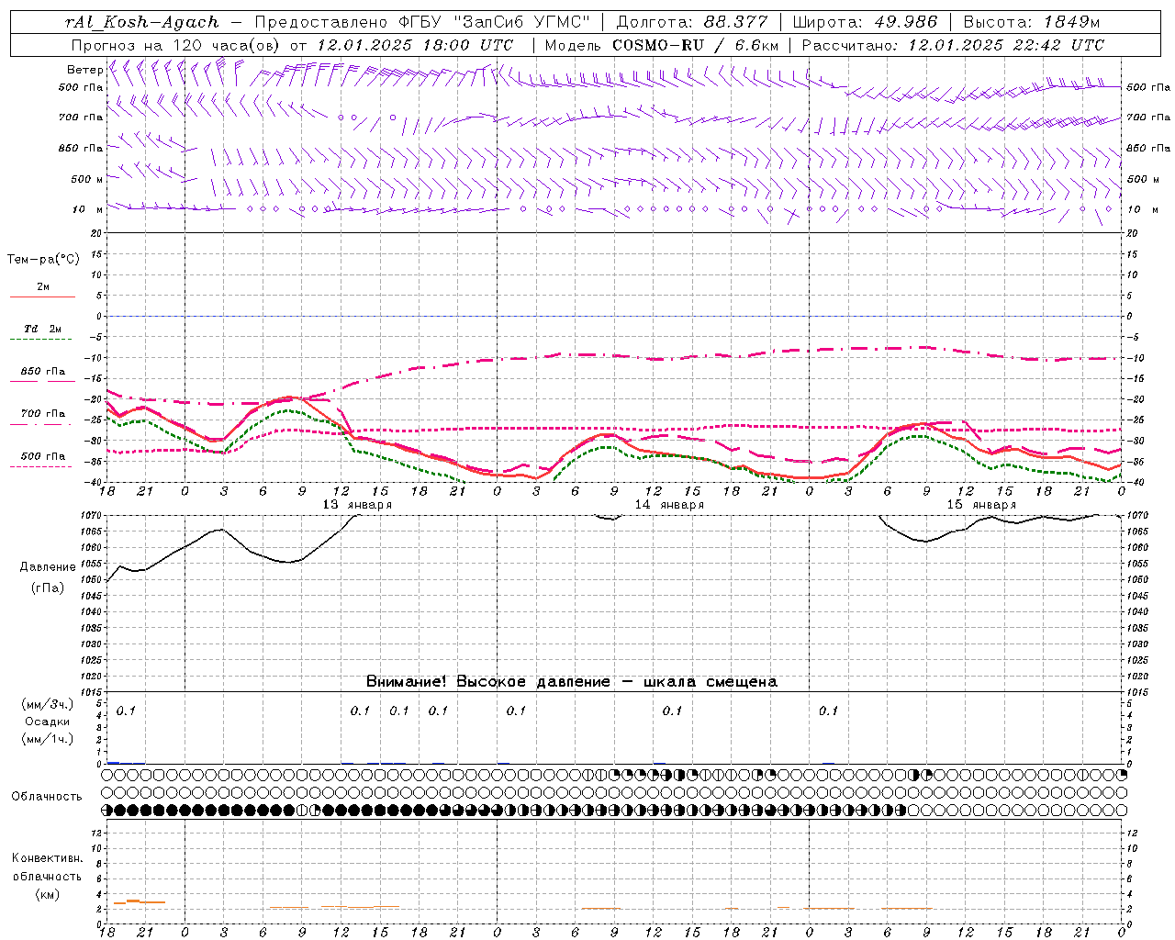Click the Модель COSMO-RU / 6.6км label
The height and width of the screenshot is (940, 1175).
click(661, 45)
